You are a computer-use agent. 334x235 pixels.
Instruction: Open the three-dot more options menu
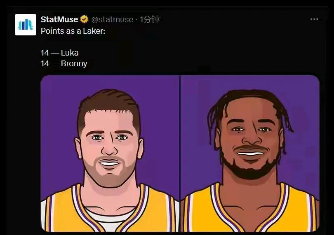click(x=314, y=19)
